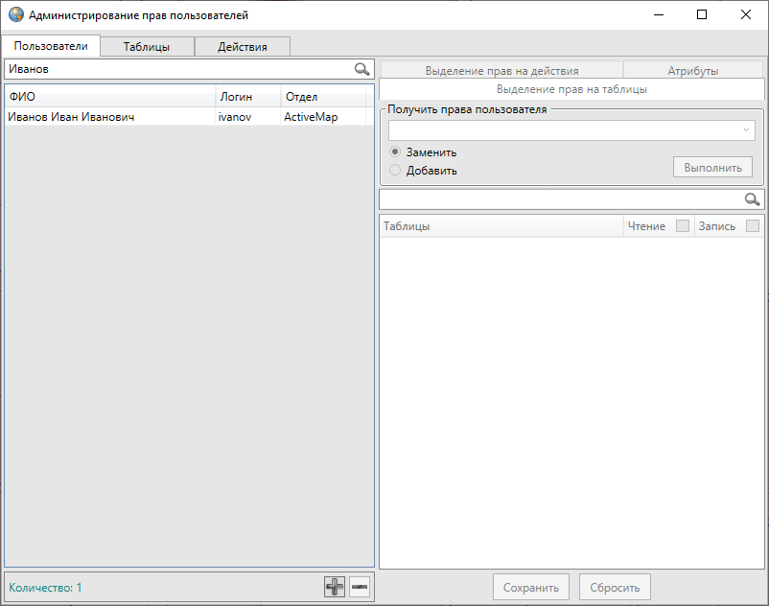Switch to the 'Действия' tab

pos(242,47)
